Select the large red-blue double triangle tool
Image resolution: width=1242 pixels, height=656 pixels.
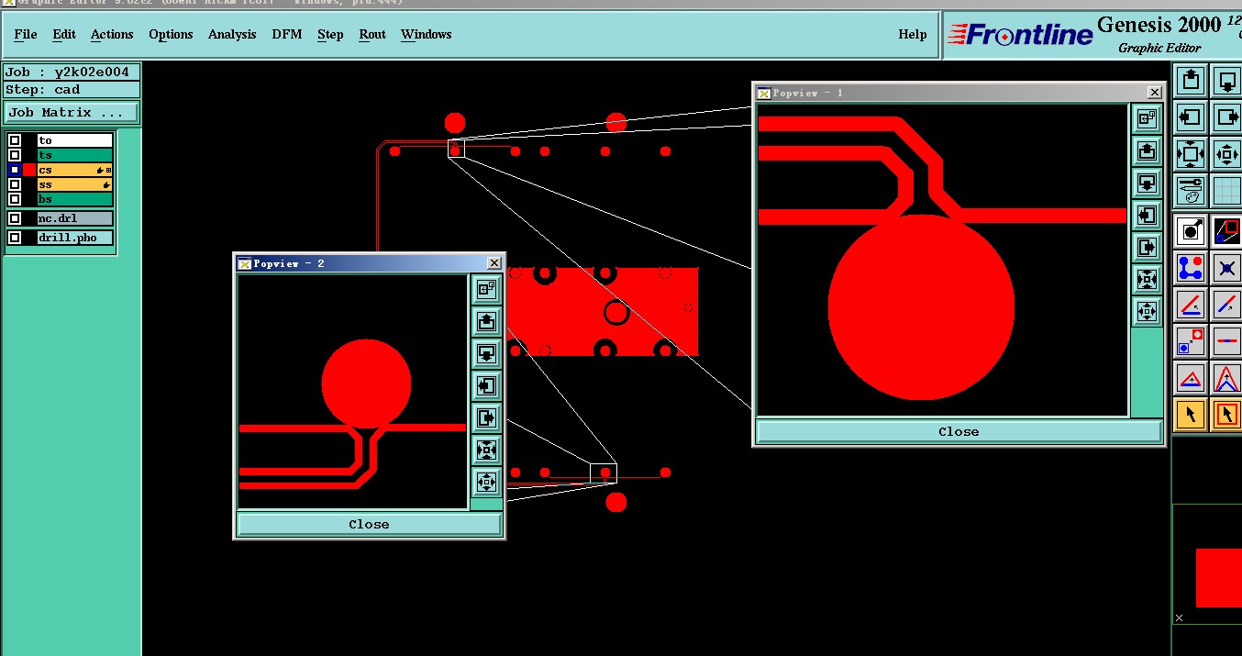[1227, 378]
